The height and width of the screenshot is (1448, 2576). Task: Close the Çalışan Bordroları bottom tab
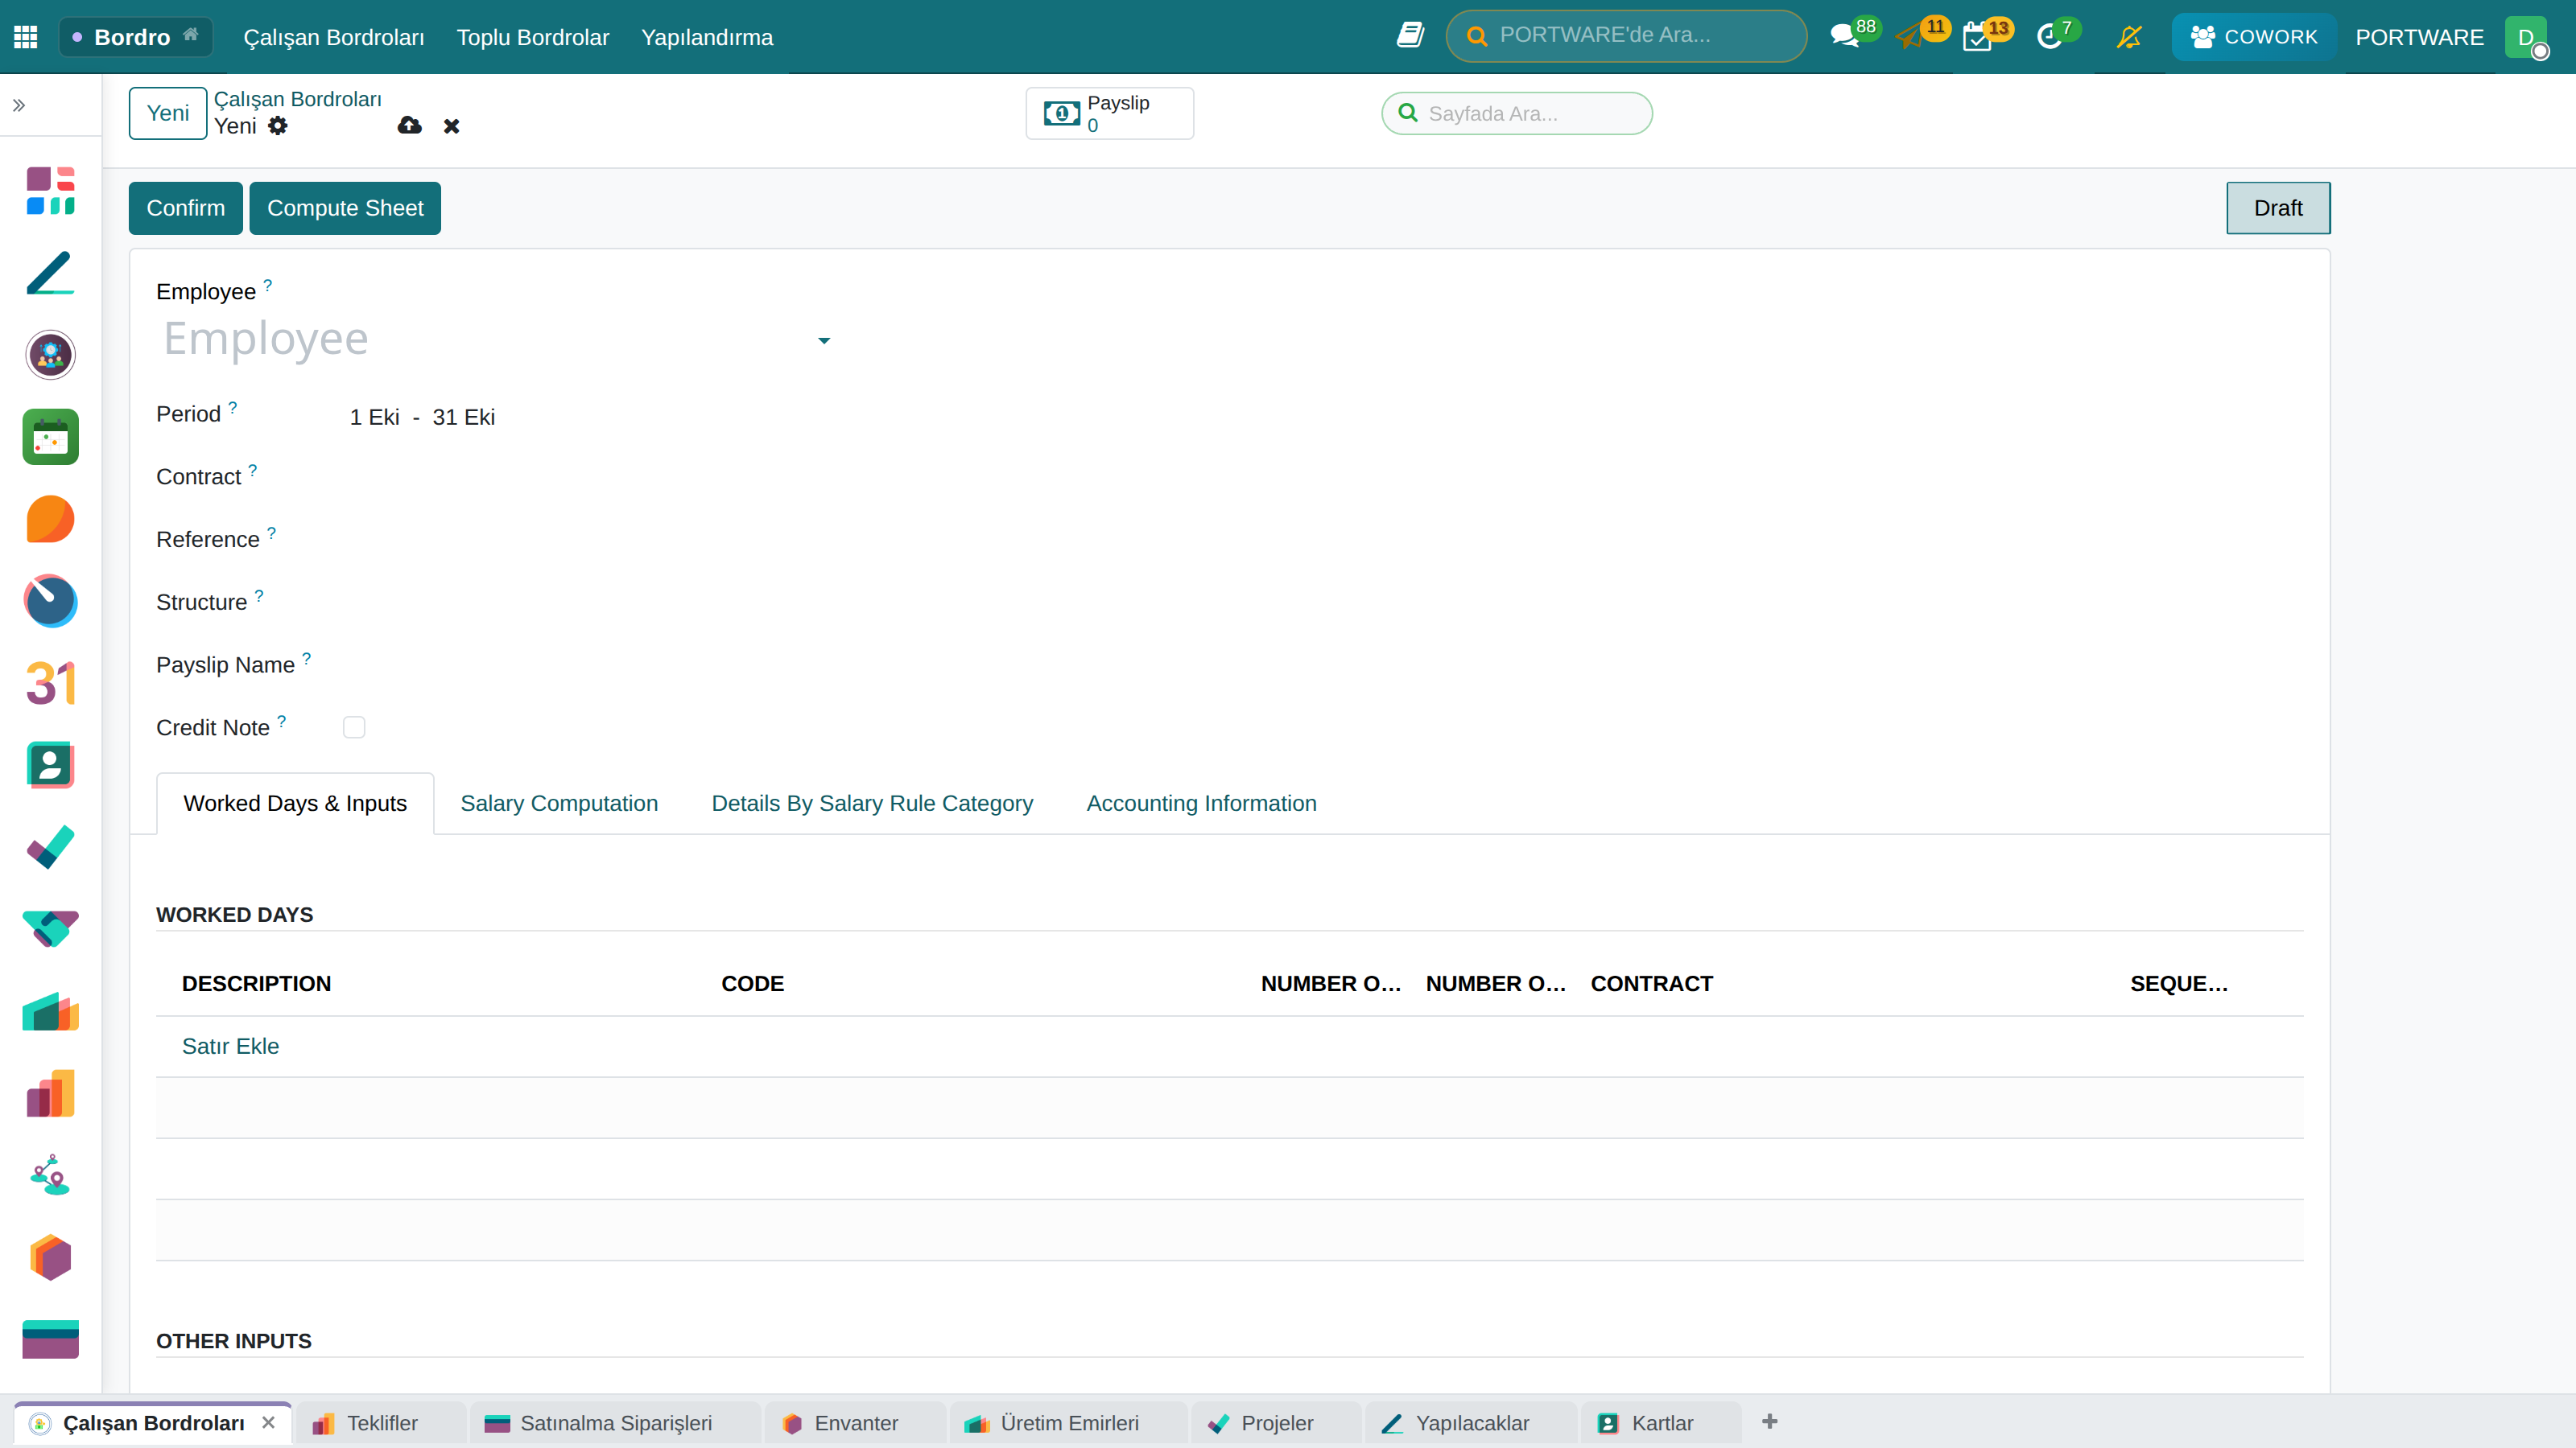(268, 1422)
